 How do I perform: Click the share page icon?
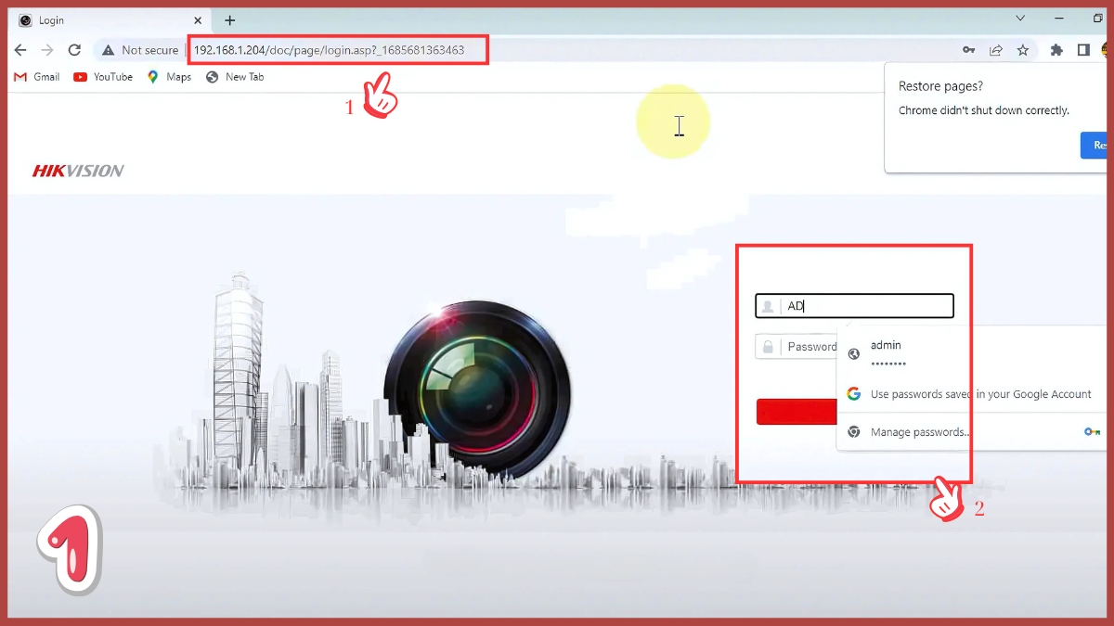click(x=996, y=50)
